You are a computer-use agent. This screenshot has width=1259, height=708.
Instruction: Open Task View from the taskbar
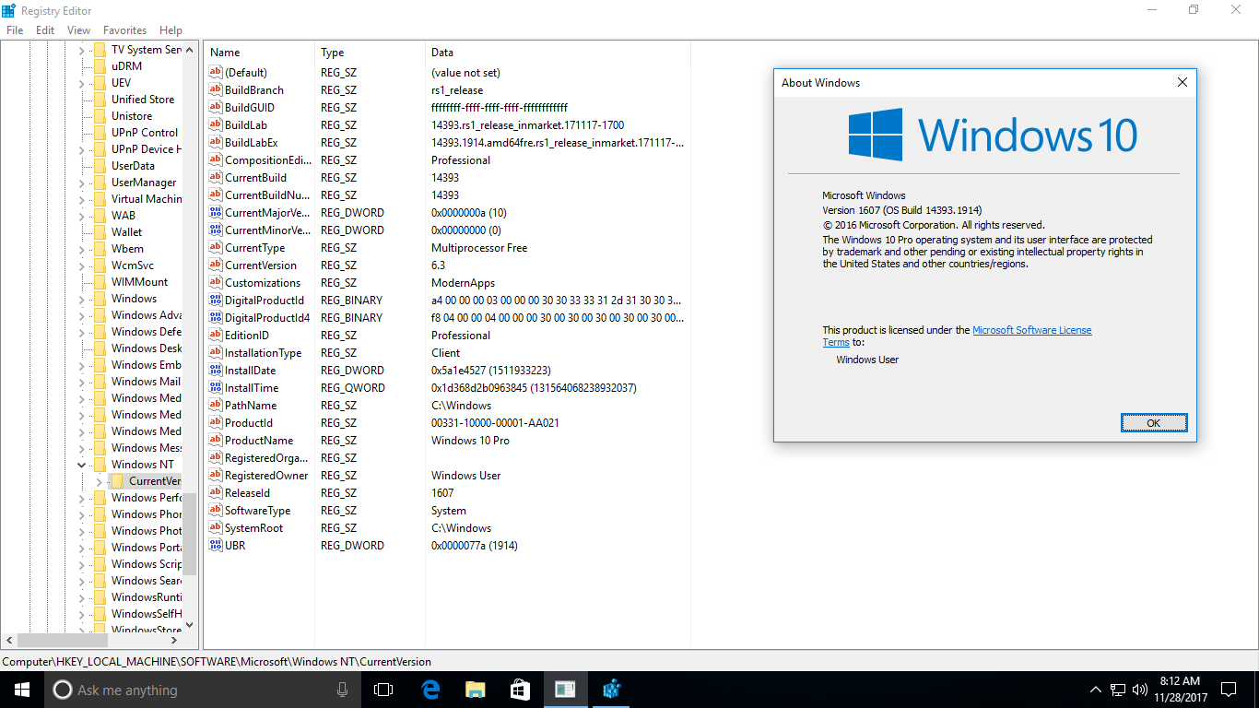click(383, 690)
